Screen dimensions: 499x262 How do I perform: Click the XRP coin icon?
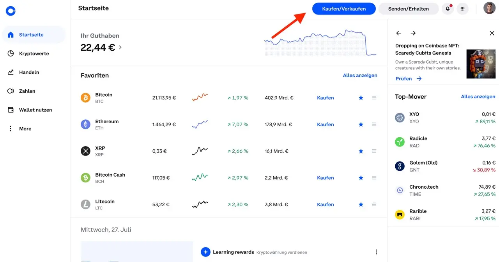point(85,151)
